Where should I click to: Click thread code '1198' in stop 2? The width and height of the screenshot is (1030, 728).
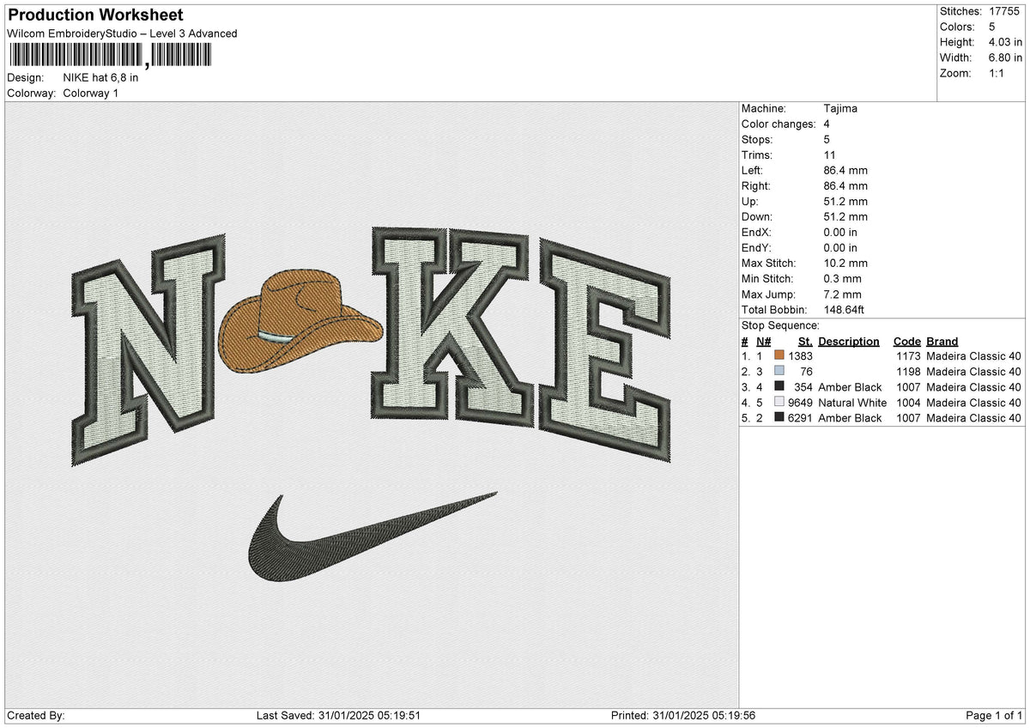(908, 371)
